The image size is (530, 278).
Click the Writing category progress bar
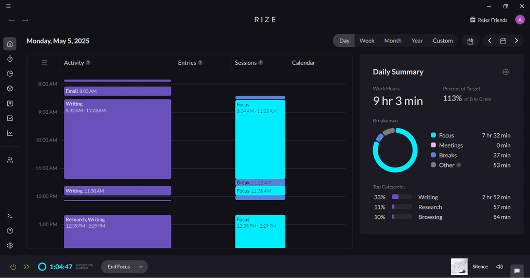pos(402,197)
